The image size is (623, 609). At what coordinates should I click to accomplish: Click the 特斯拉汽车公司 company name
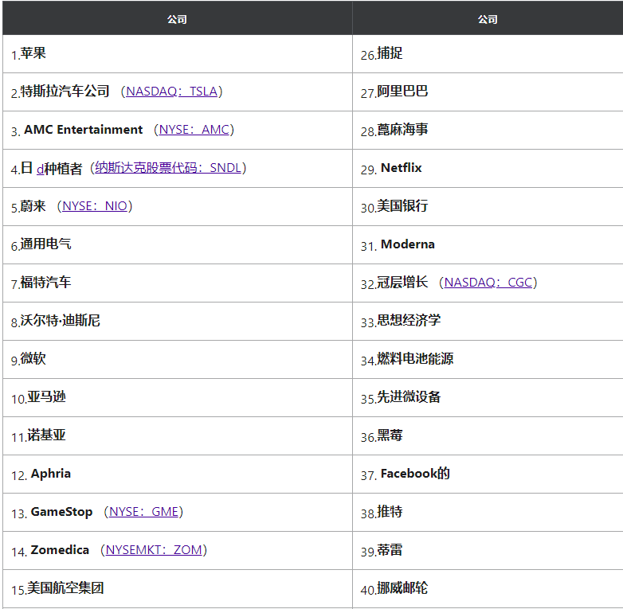click(65, 92)
